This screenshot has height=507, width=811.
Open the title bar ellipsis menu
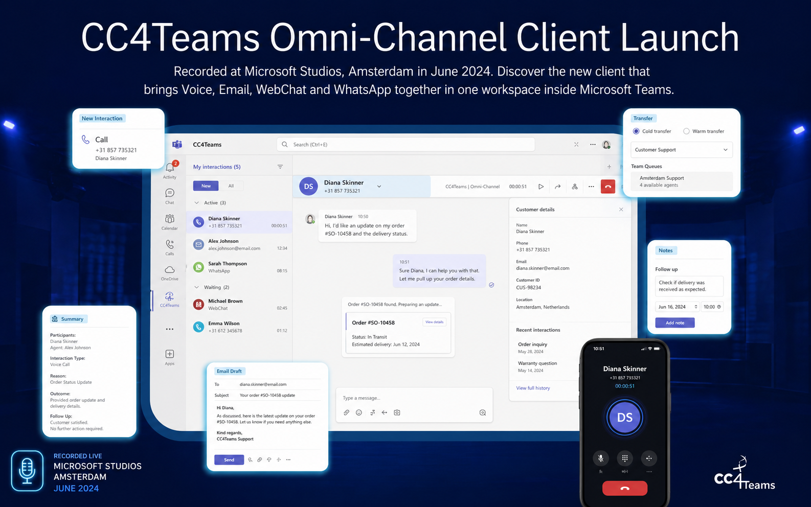tap(593, 145)
